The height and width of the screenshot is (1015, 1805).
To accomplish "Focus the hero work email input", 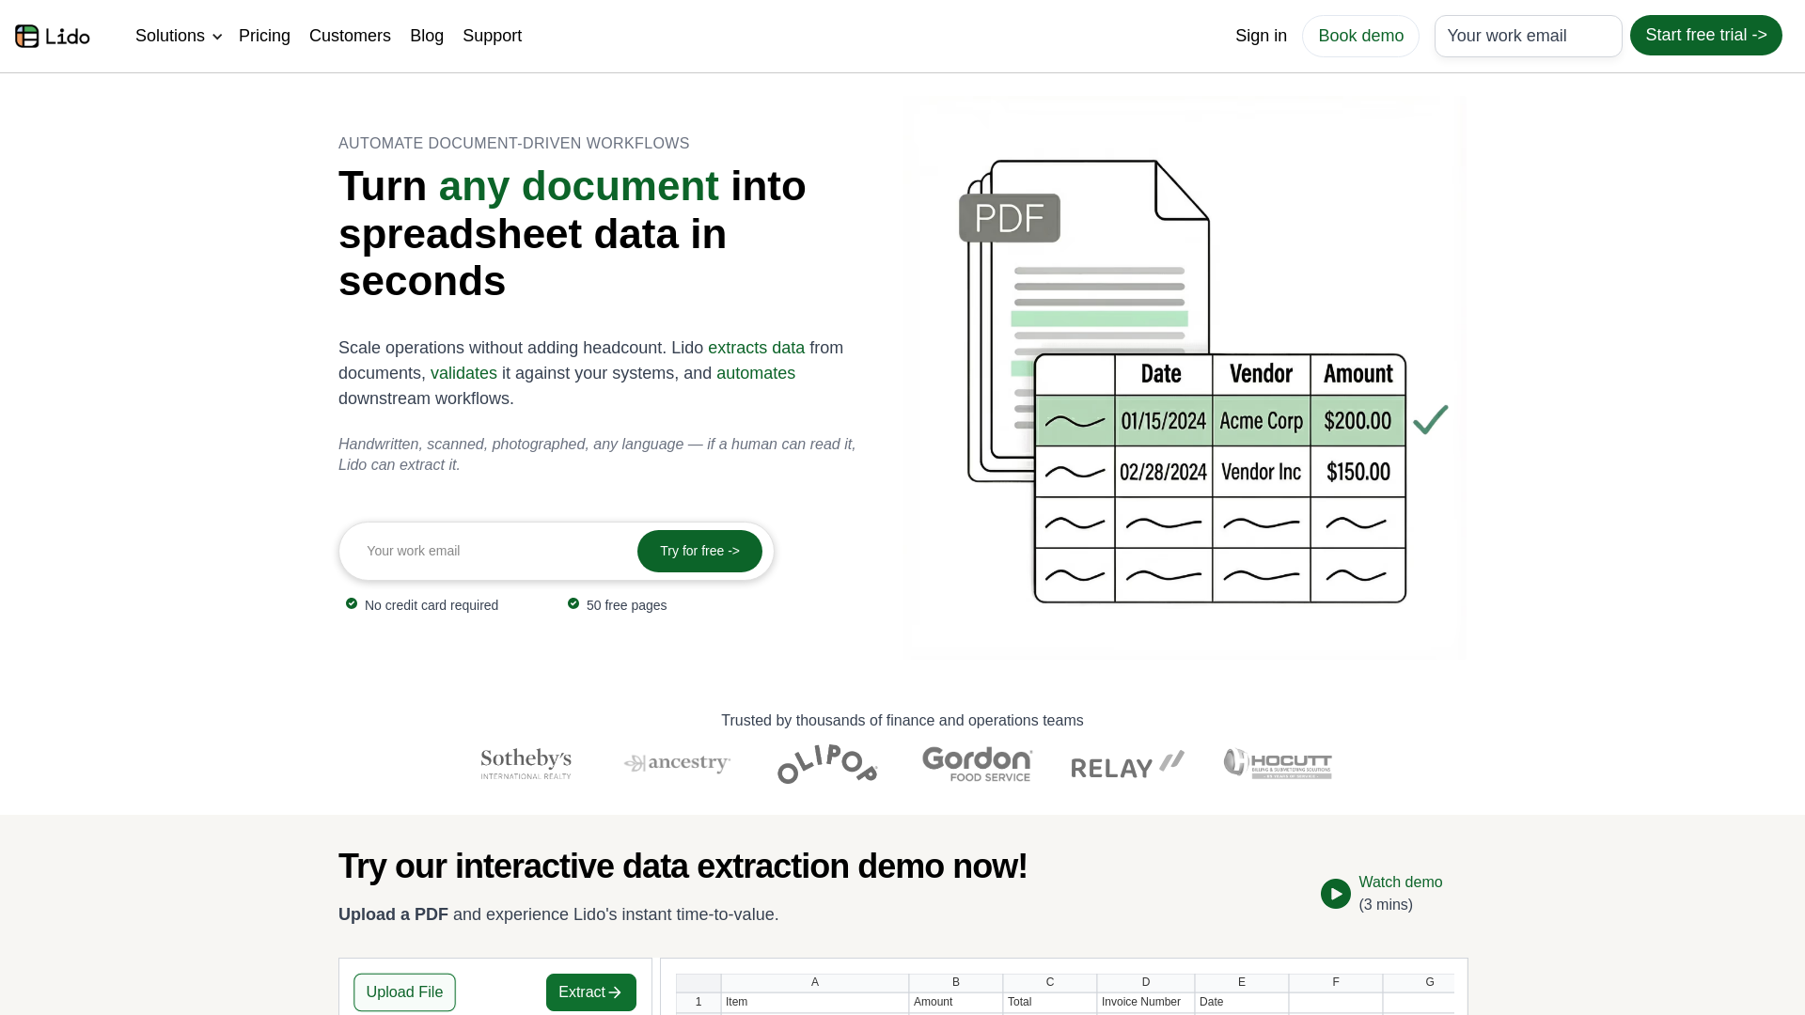I will (x=494, y=551).
